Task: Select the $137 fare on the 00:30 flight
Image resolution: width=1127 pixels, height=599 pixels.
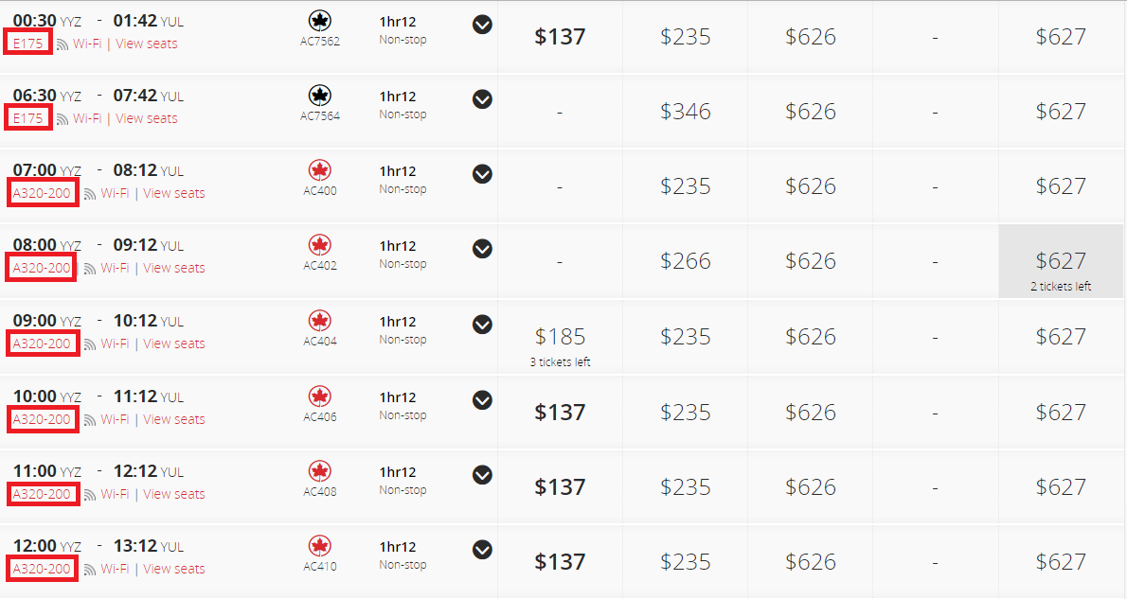Action: pos(560,37)
